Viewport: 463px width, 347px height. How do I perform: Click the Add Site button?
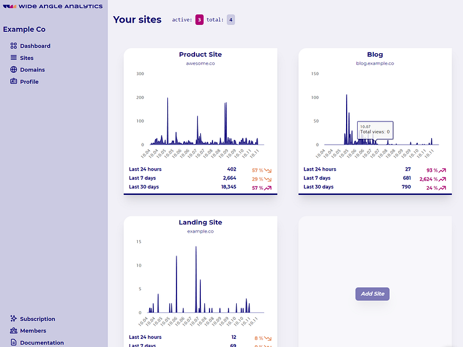coord(372,294)
